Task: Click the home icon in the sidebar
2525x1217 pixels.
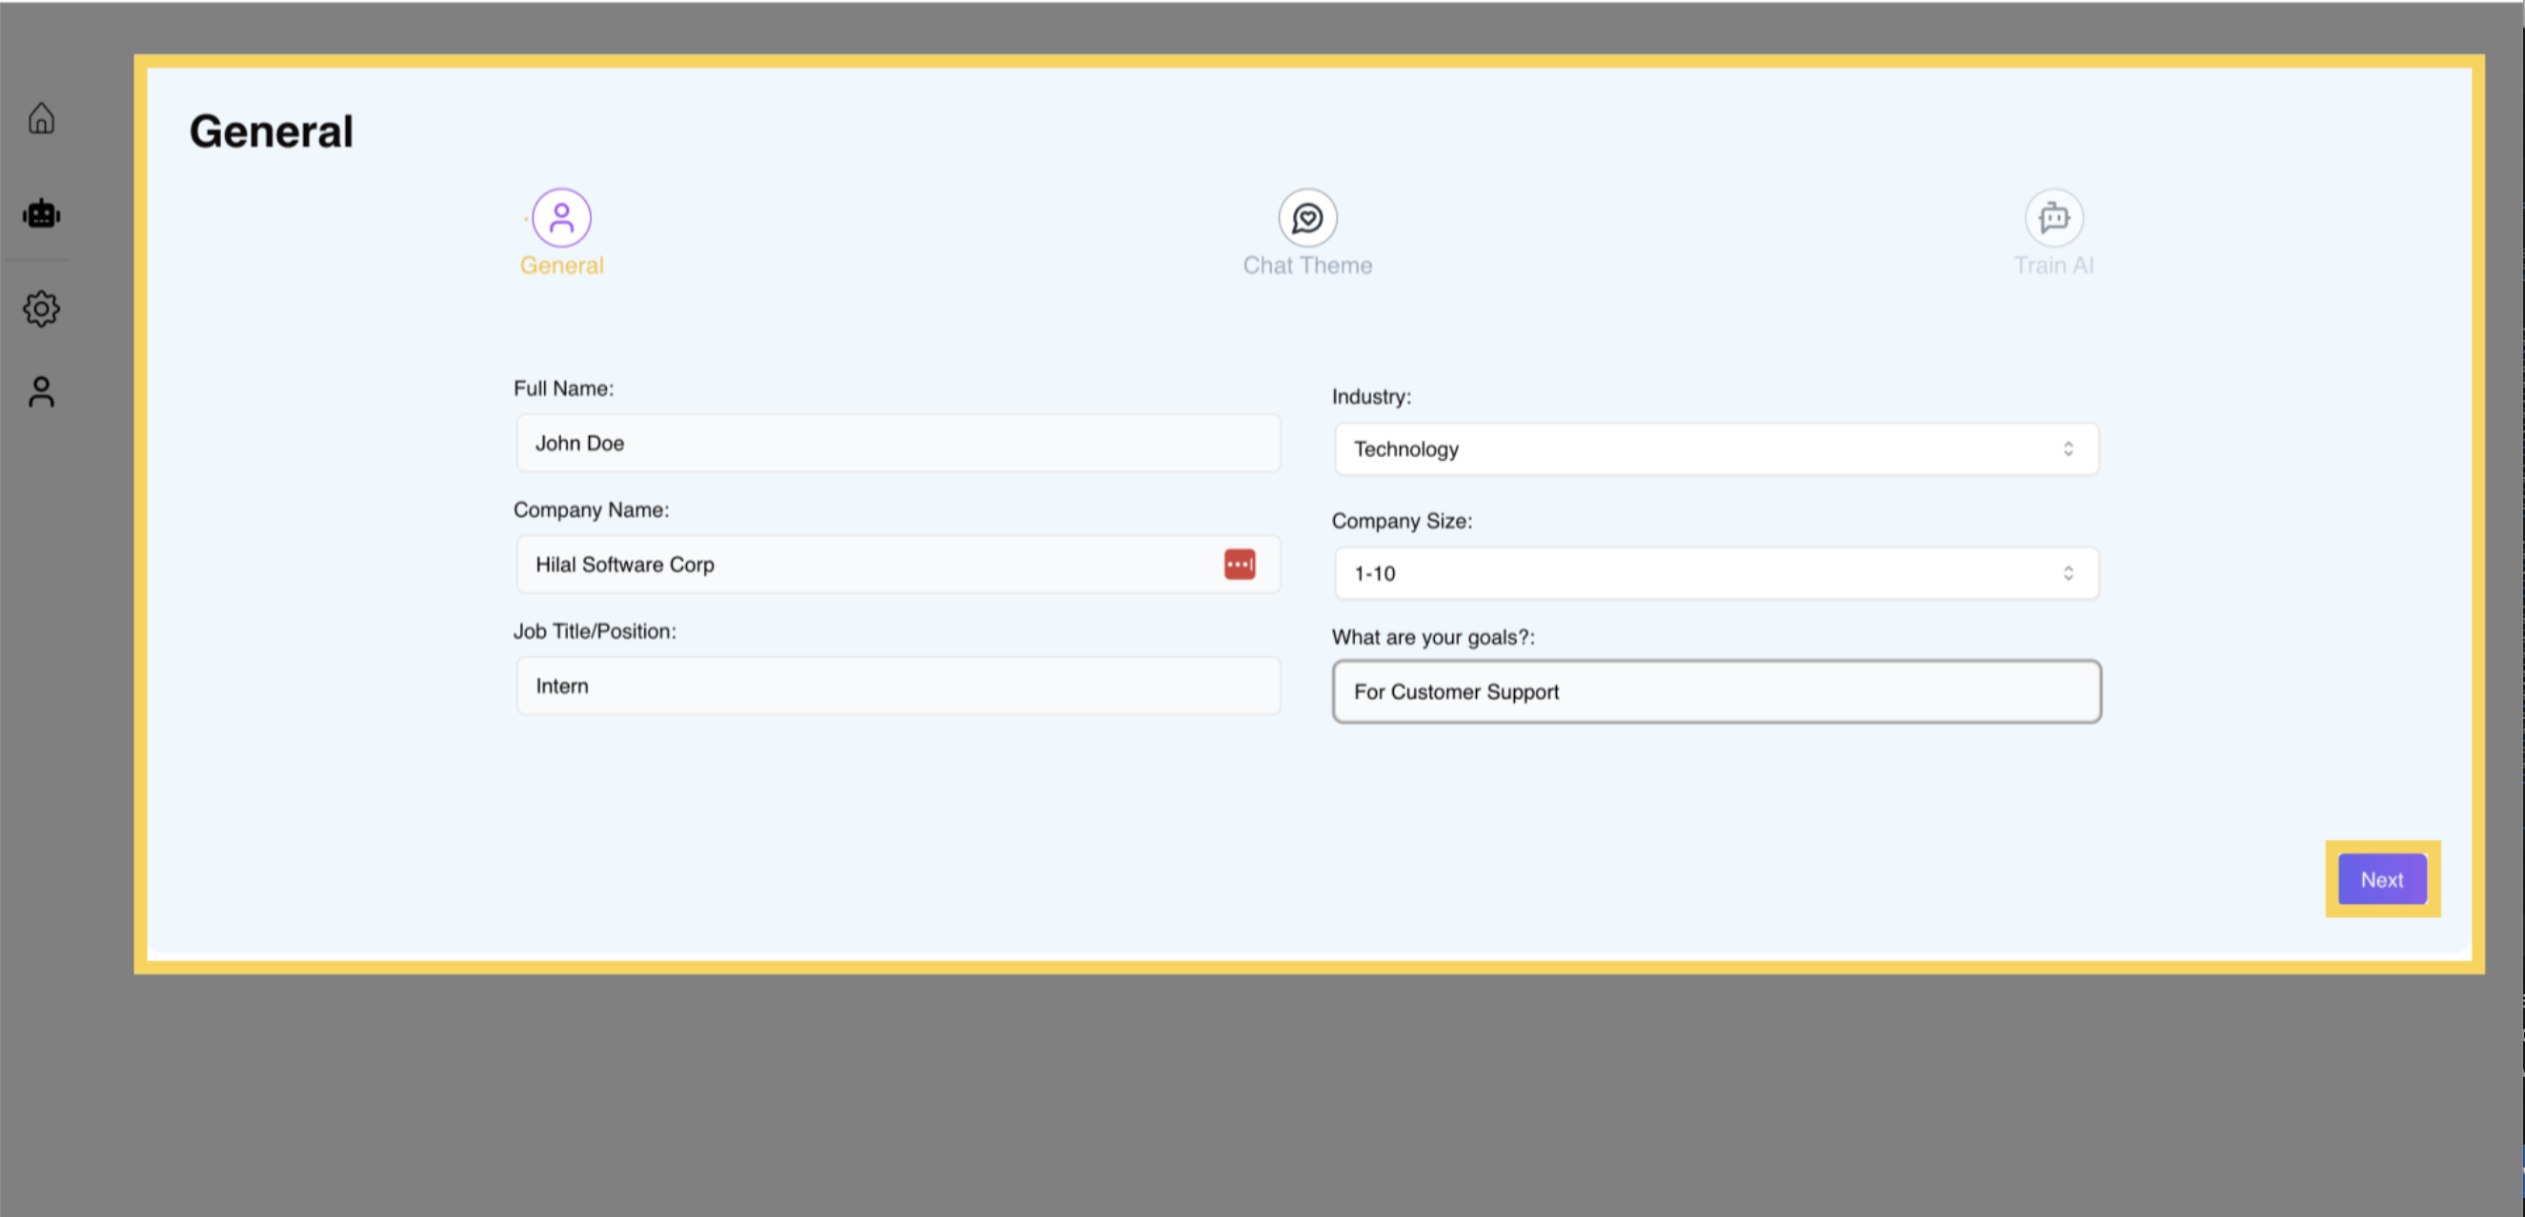Action: click(x=41, y=117)
